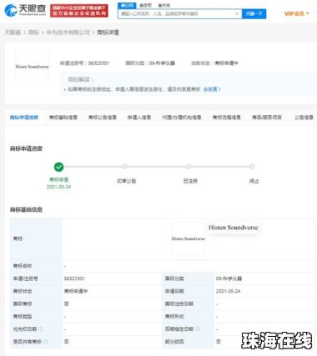317x356 pixels.
Task: Click the Histen Soundverse header thumbnail
Action: coord(32,67)
